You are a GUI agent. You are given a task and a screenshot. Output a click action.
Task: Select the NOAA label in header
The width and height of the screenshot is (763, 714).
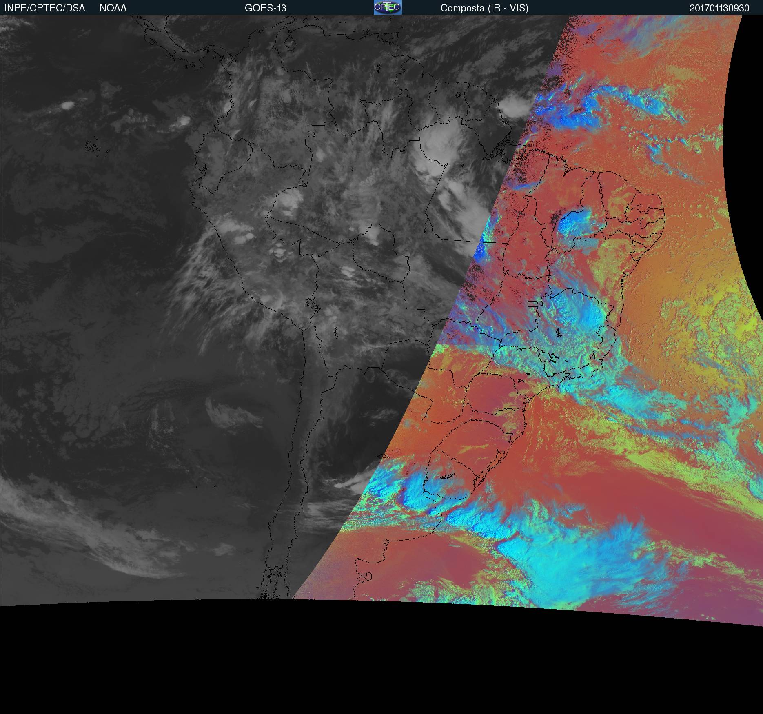click(113, 8)
